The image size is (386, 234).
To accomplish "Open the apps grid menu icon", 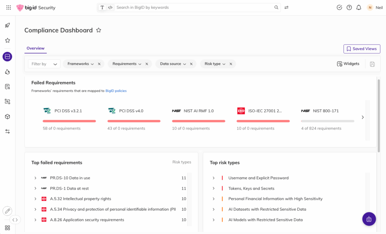I will point(9,8).
